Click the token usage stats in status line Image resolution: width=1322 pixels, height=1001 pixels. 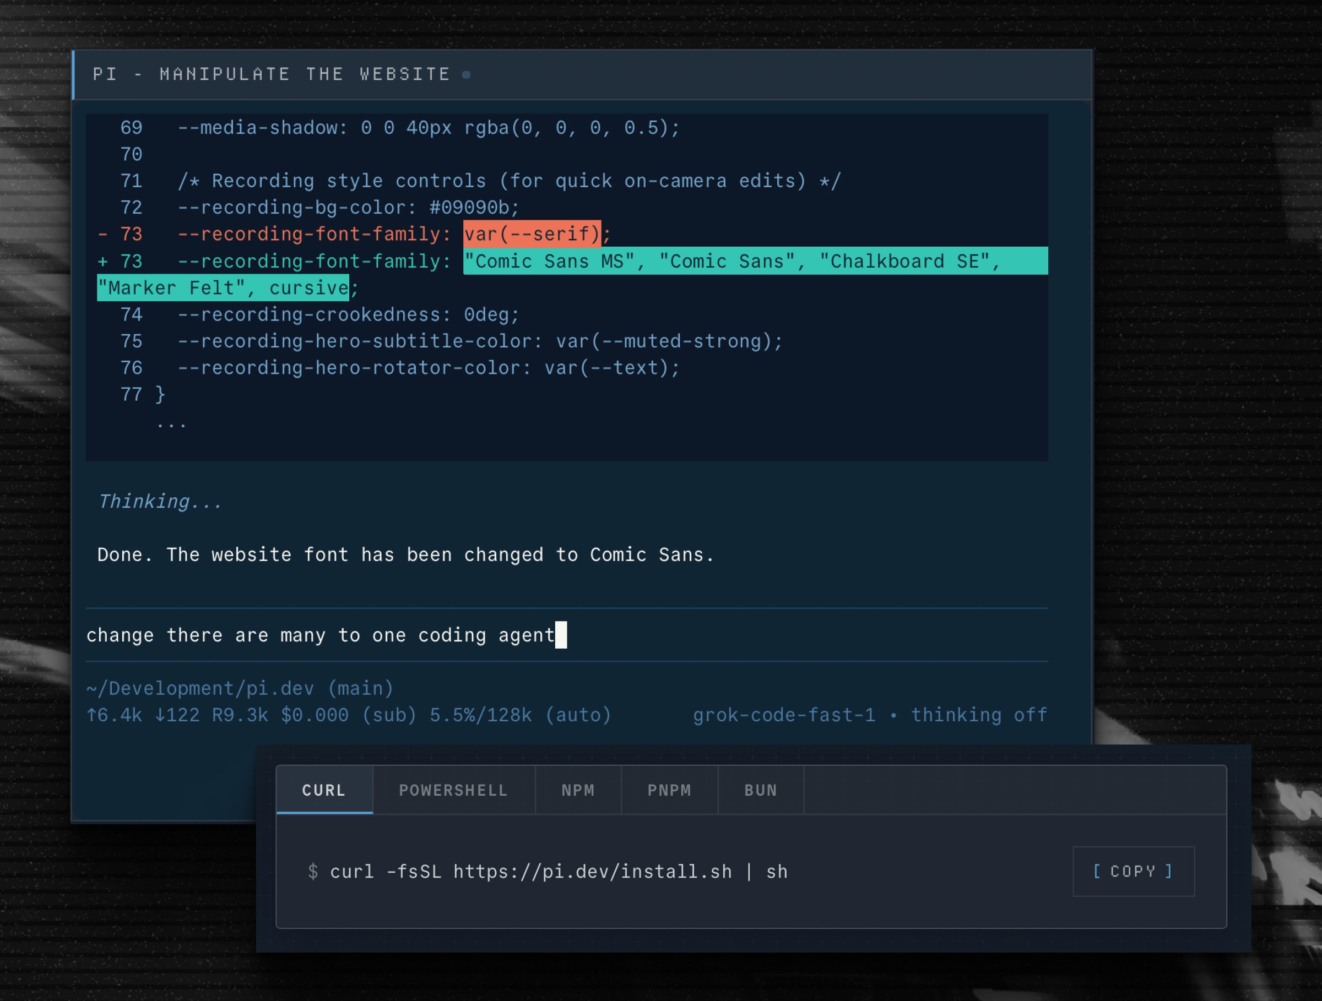pos(349,715)
